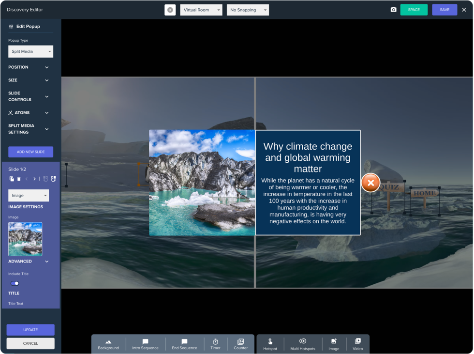Delete the current slide with trash icon

click(x=19, y=179)
